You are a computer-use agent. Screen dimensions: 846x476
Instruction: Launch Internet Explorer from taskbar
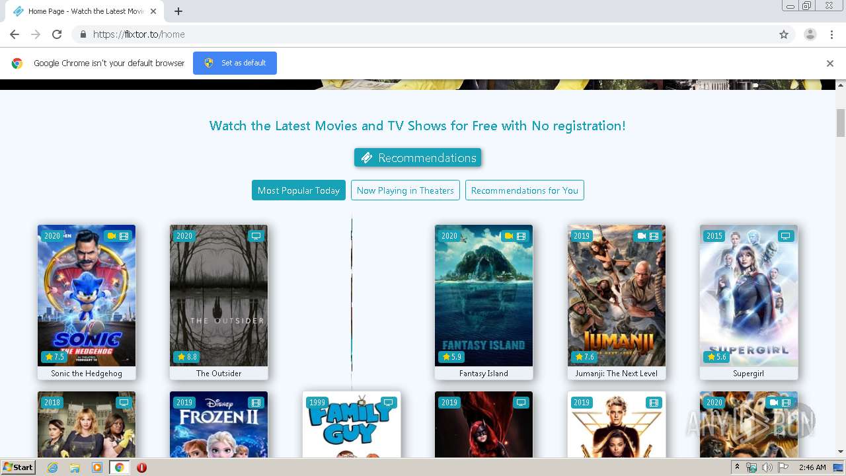pyautogui.click(x=53, y=467)
